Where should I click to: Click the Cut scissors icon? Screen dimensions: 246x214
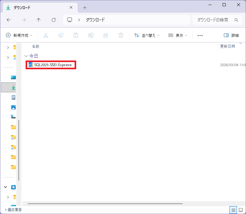coord(46,35)
